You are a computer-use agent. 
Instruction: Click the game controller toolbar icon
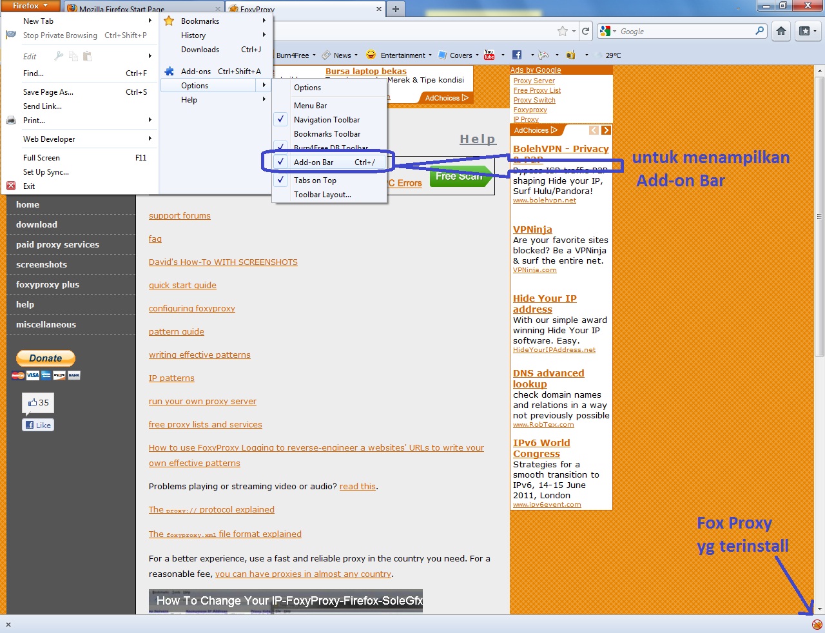[543, 55]
